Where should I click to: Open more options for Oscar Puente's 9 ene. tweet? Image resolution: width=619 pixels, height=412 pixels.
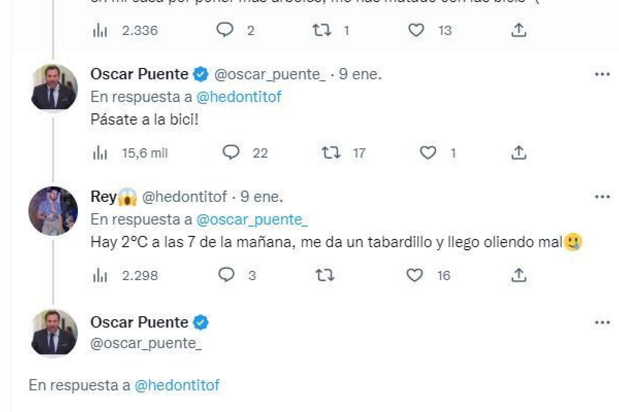coord(602,75)
